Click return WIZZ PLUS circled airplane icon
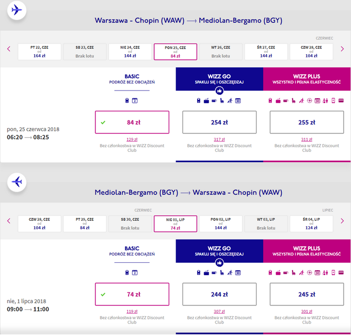351x335 pixels. pos(309,273)
